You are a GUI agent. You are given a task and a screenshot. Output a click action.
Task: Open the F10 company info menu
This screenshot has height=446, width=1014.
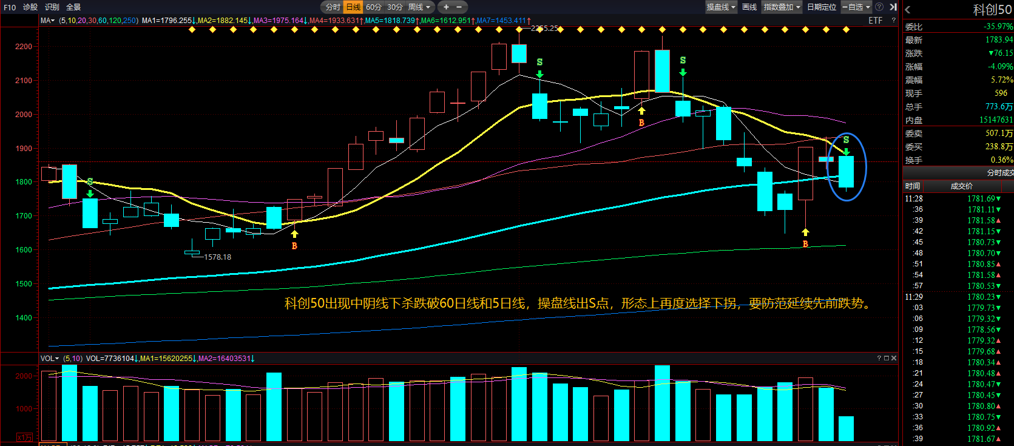(10, 7)
